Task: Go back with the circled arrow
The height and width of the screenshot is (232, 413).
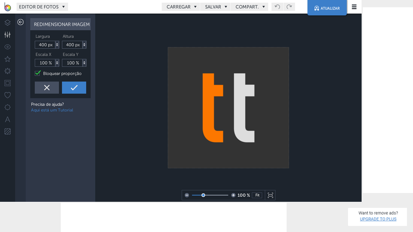Action: pyautogui.click(x=21, y=22)
